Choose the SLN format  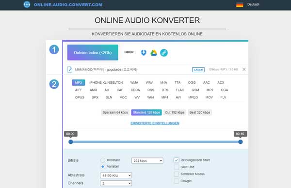[x=109, y=97]
